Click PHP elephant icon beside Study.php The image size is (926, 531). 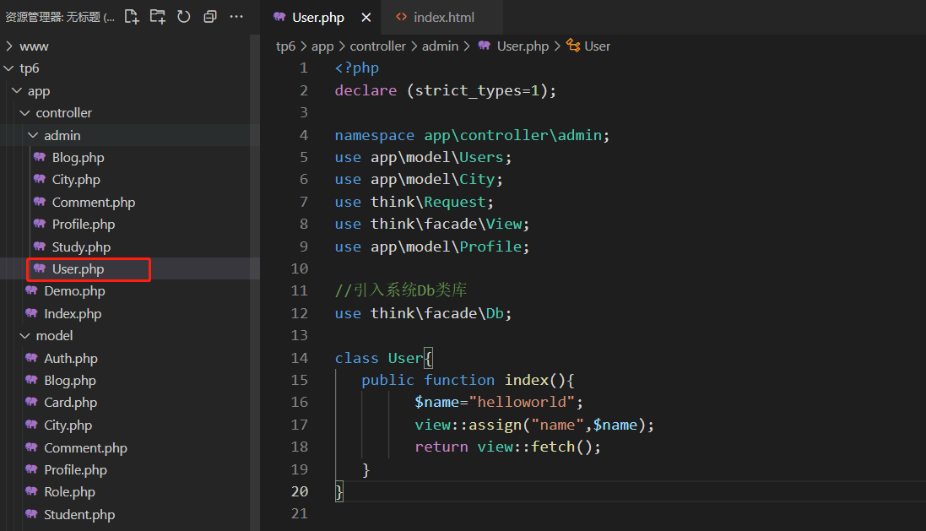click(x=40, y=247)
